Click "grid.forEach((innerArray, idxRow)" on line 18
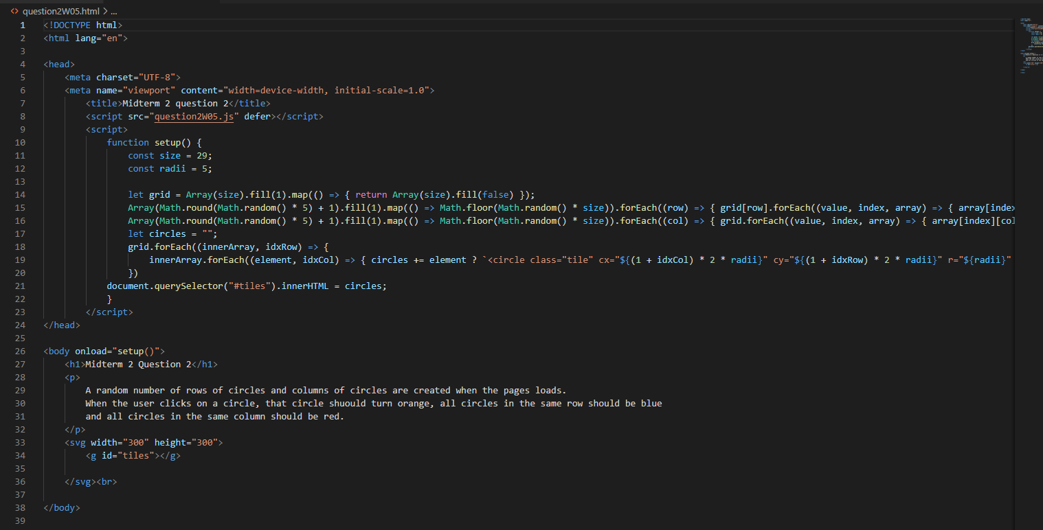The height and width of the screenshot is (530, 1043). tap(215, 247)
